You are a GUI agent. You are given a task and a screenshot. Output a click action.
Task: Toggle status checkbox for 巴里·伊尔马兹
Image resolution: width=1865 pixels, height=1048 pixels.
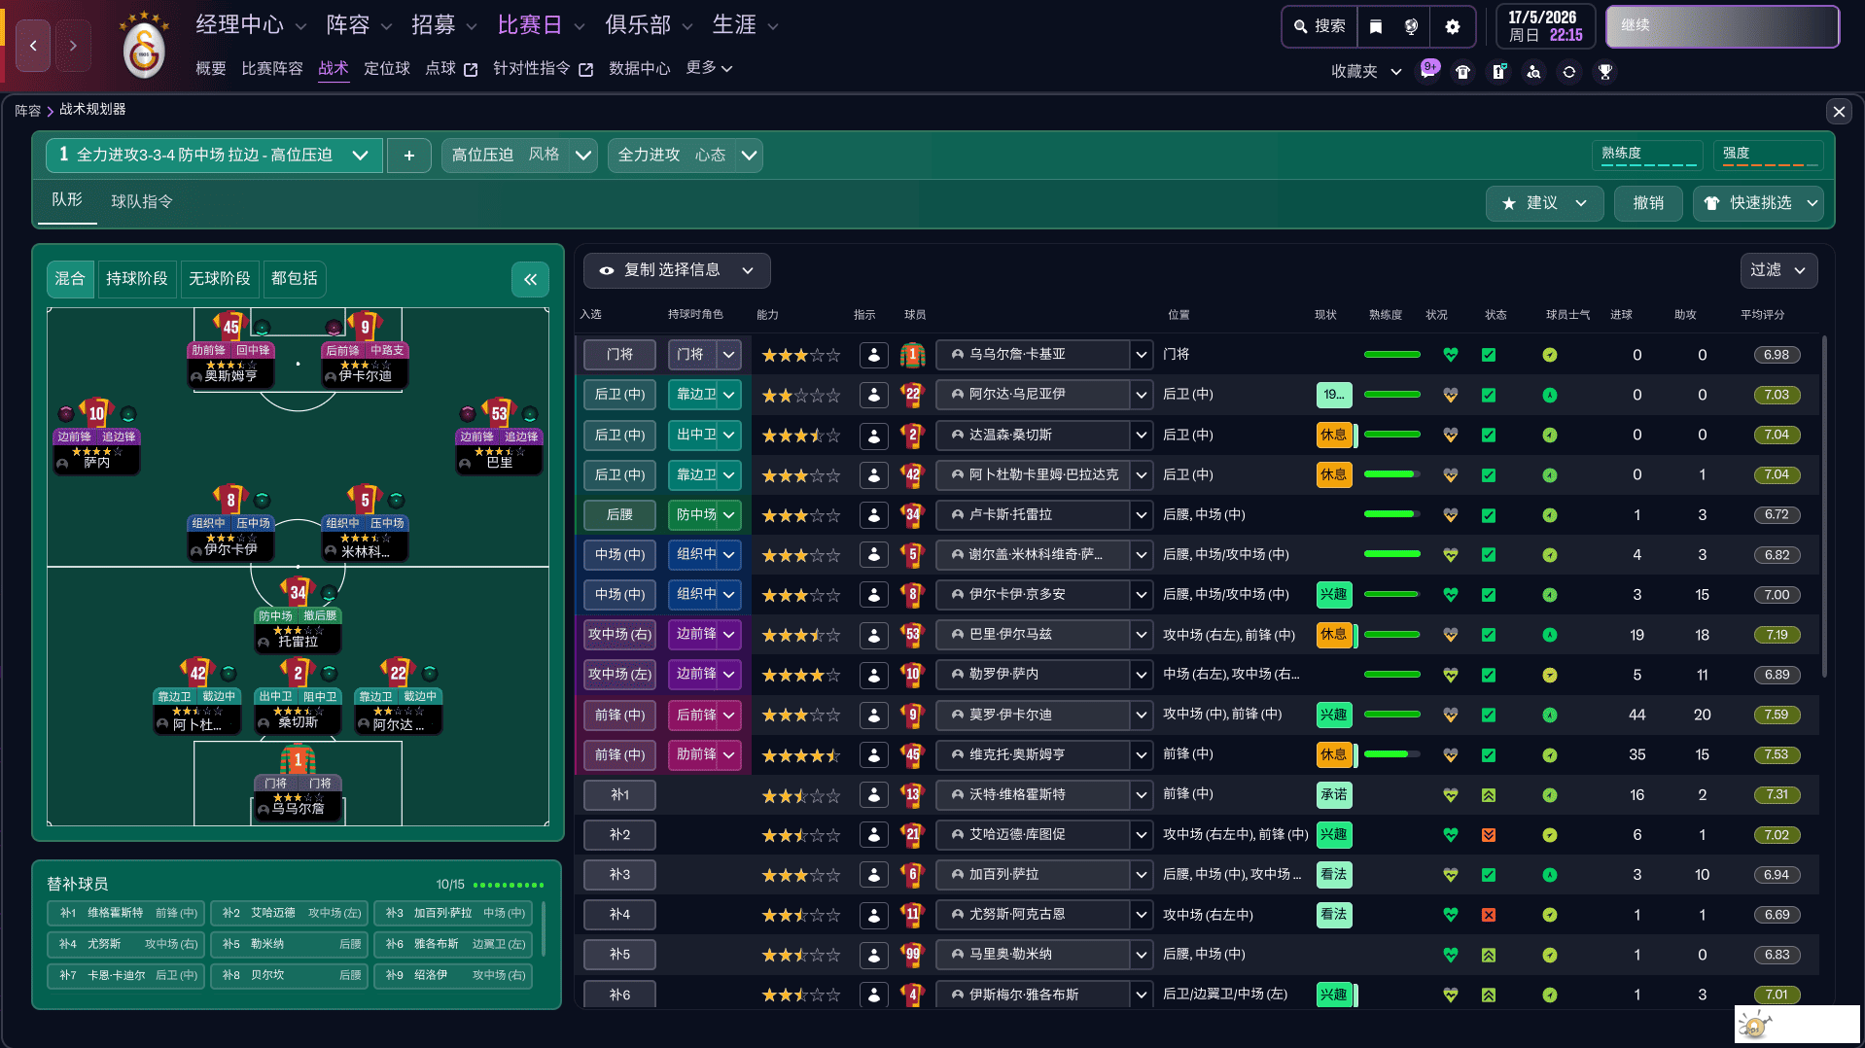(x=1488, y=635)
